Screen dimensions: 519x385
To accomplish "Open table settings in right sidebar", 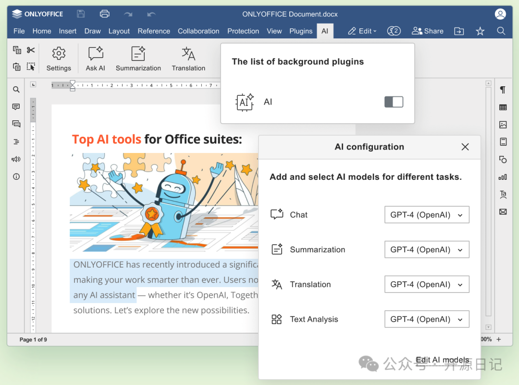I will coord(503,107).
